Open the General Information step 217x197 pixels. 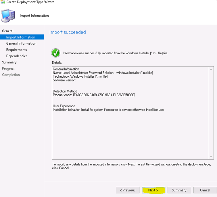coord(21,43)
